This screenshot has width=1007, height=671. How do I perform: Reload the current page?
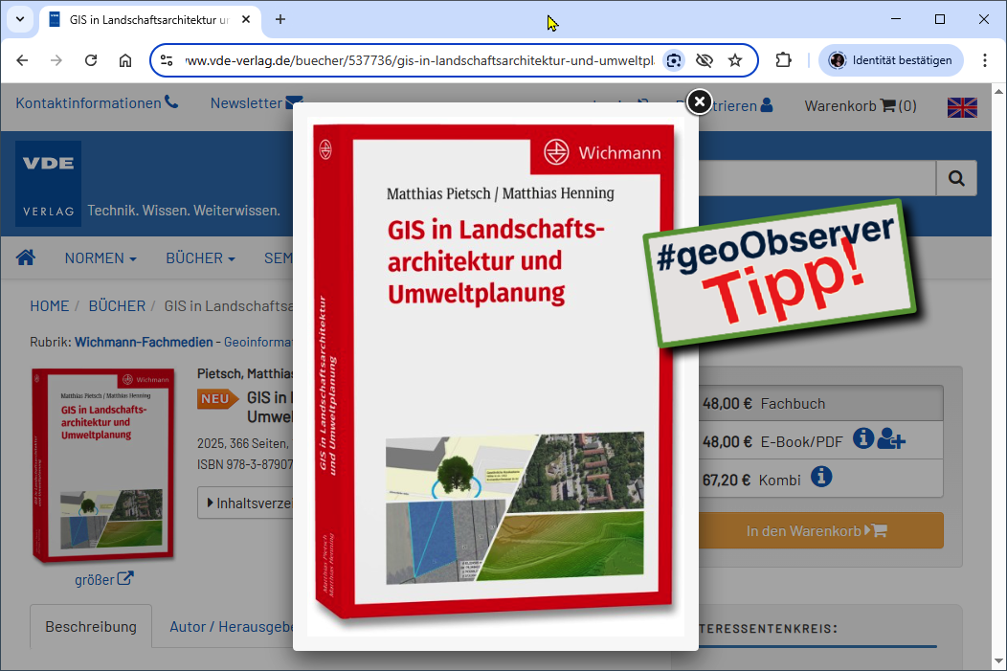click(x=91, y=60)
